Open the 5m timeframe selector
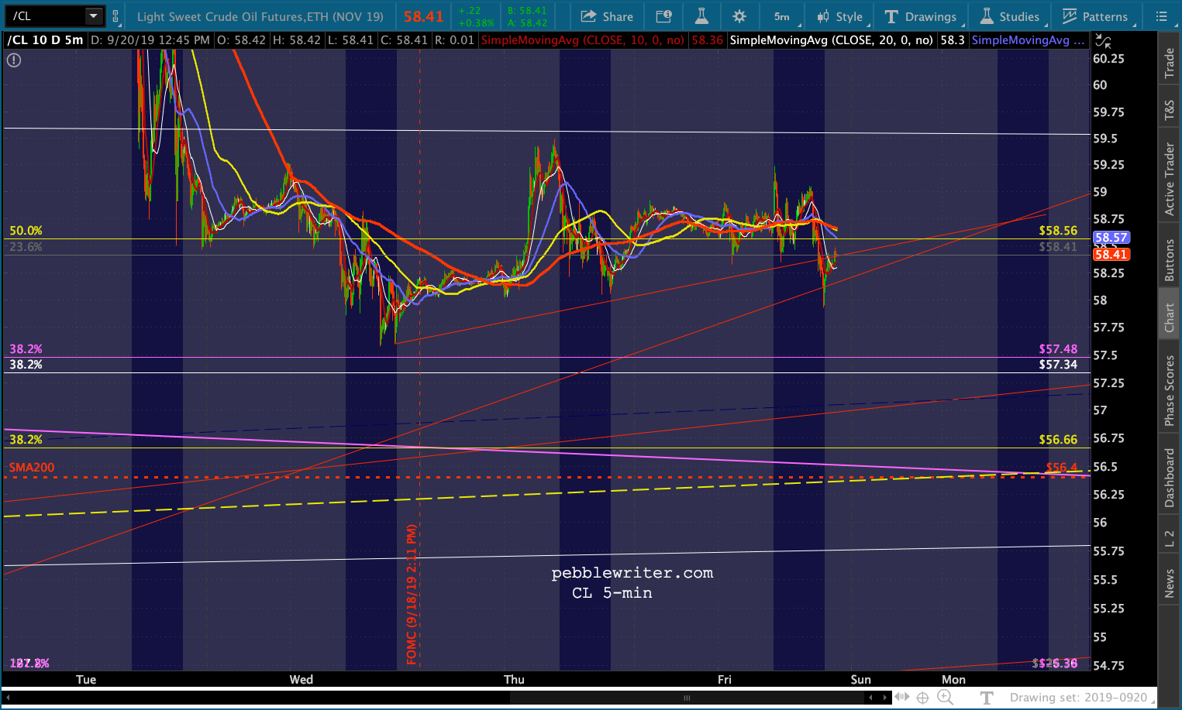Screen dimensions: 1182x710 (782, 16)
